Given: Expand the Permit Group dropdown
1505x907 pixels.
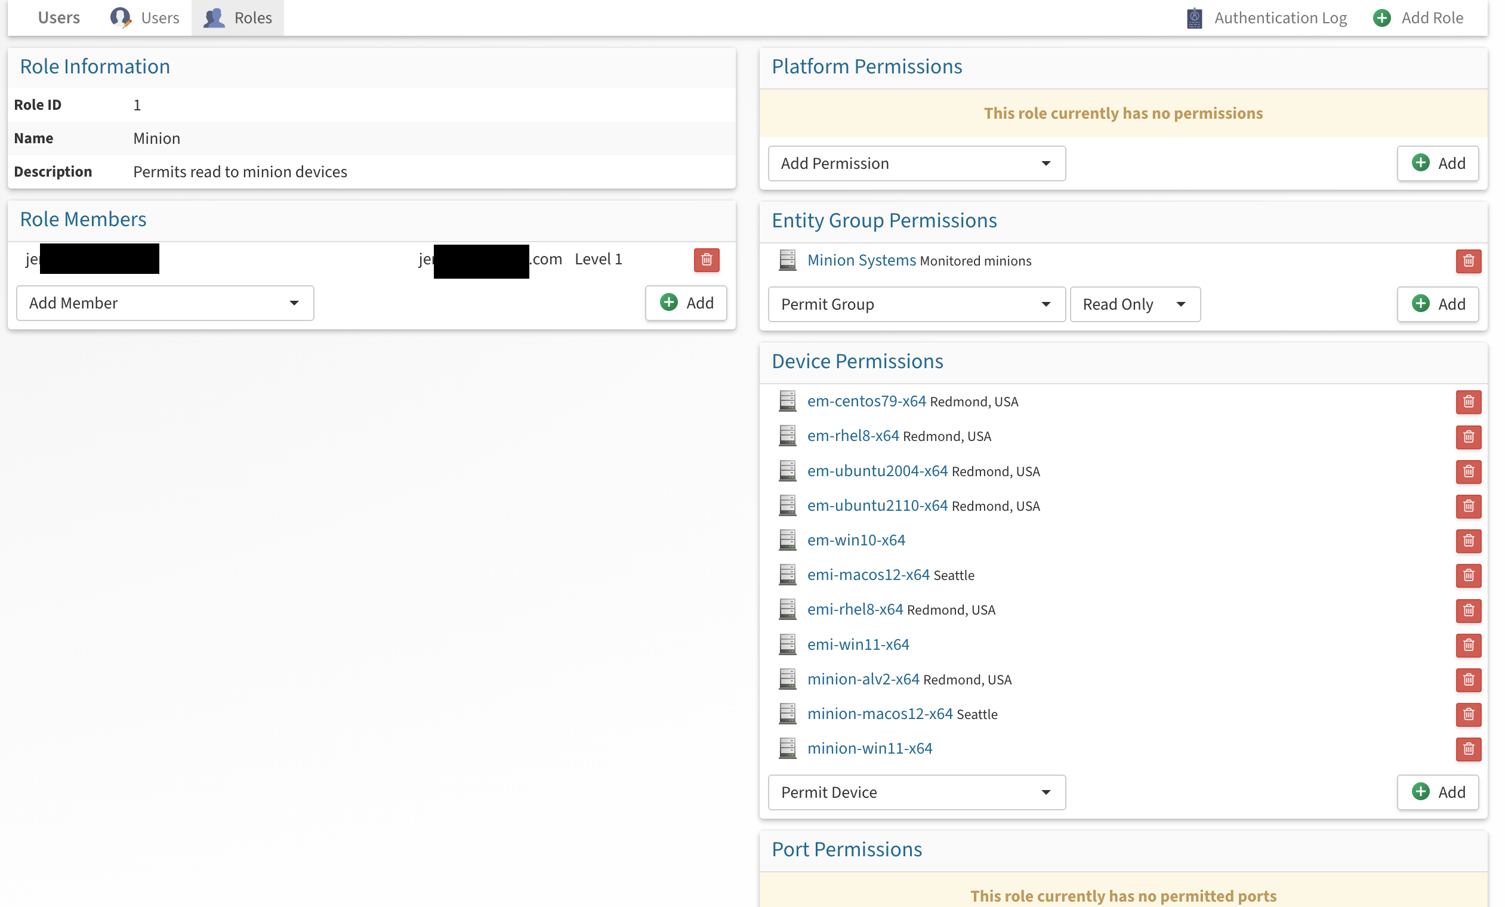Looking at the screenshot, I should point(916,304).
